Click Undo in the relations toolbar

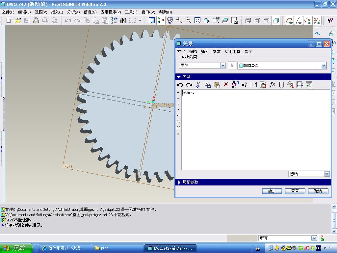pos(180,85)
